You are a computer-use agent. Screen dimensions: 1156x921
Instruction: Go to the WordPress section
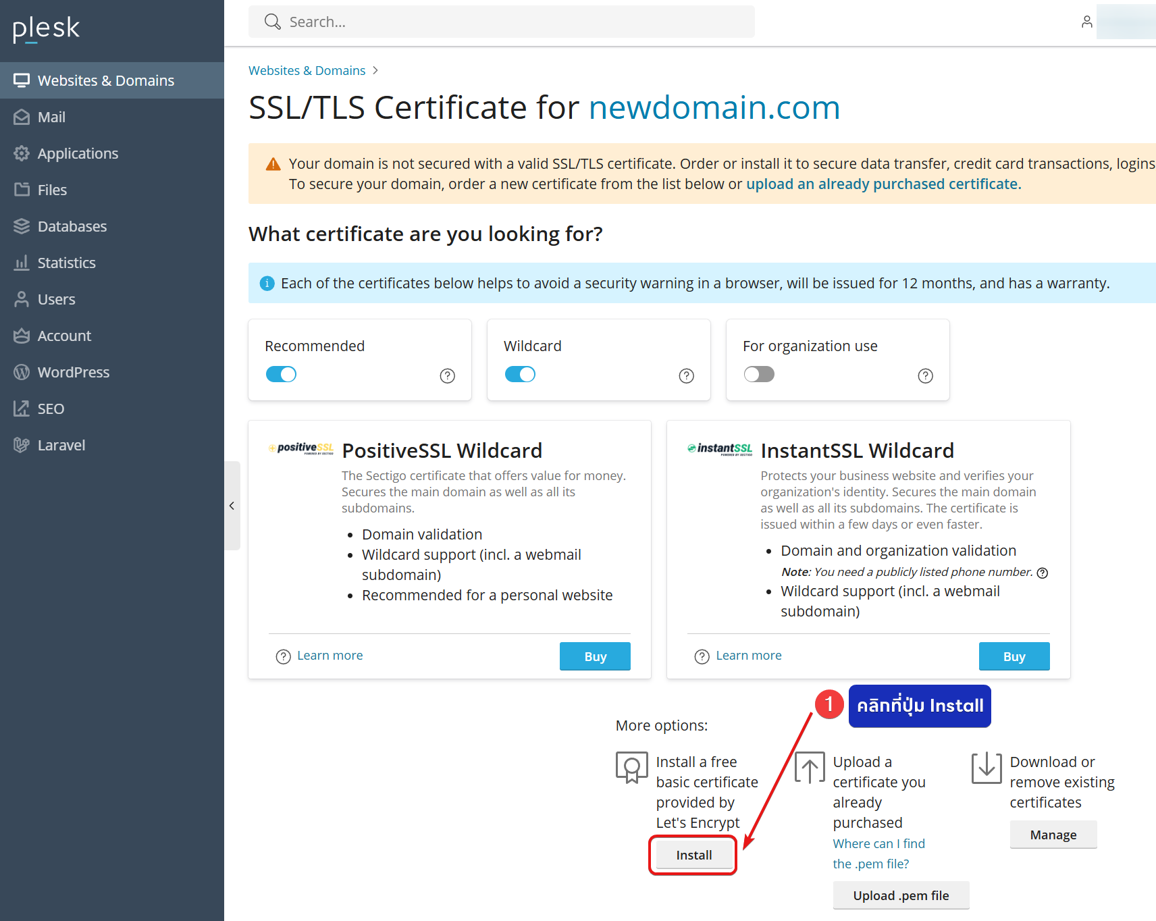click(73, 372)
